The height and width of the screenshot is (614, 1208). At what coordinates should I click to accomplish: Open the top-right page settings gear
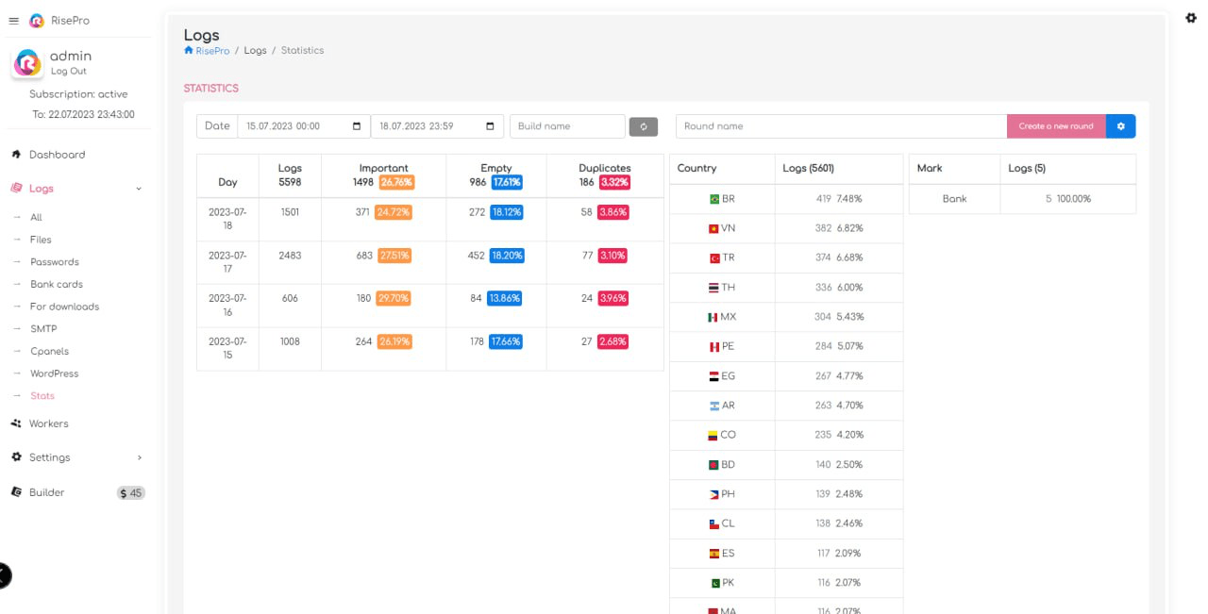[1191, 18]
